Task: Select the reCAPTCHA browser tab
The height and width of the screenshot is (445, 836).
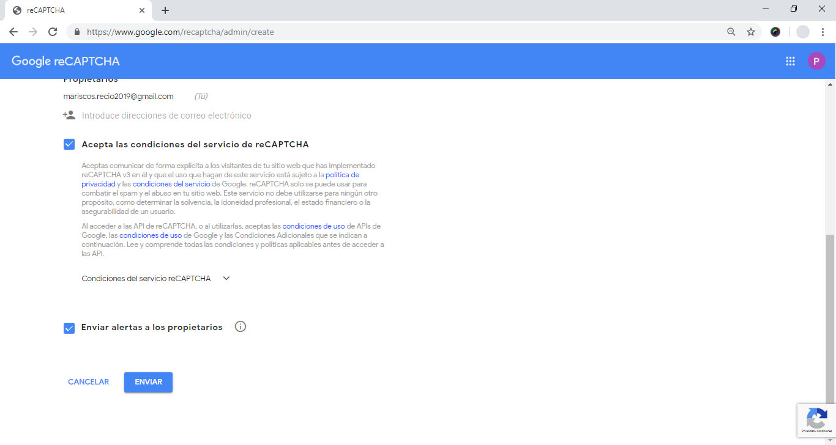Action: (x=77, y=10)
